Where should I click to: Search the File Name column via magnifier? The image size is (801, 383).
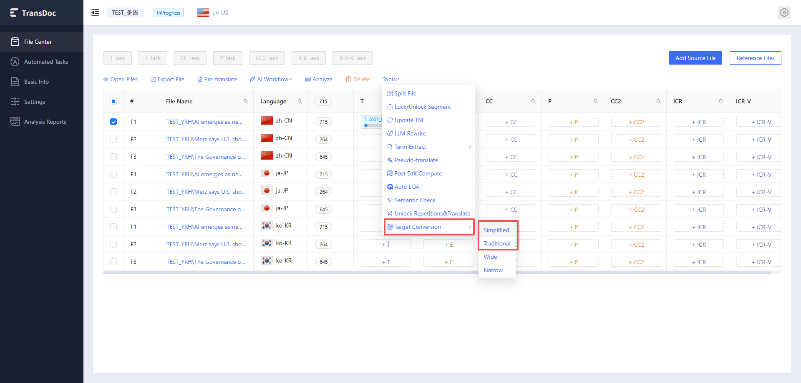click(246, 101)
